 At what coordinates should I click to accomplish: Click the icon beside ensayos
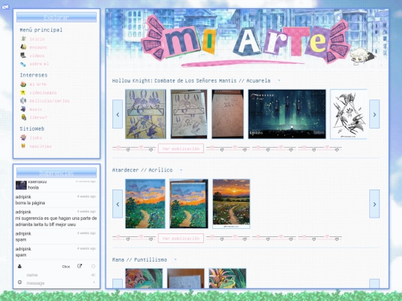click(x=23, y=47)
